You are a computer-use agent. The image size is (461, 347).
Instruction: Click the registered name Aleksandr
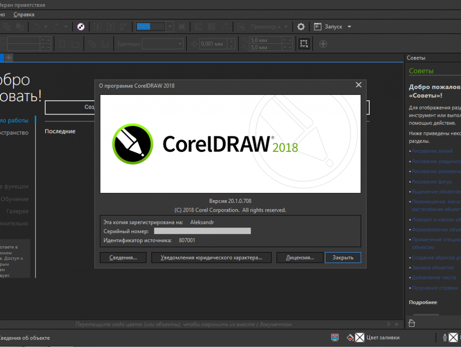click(x=202, y=222)
